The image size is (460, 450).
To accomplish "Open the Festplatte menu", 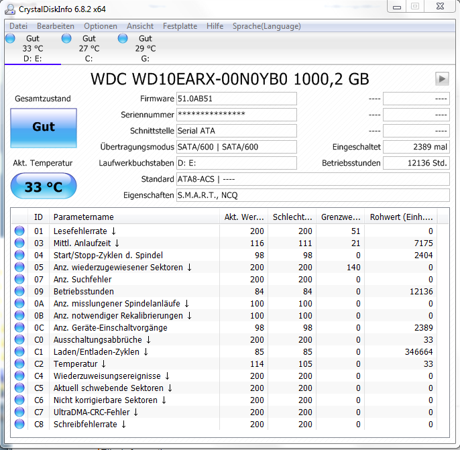I will pos(180,26).
